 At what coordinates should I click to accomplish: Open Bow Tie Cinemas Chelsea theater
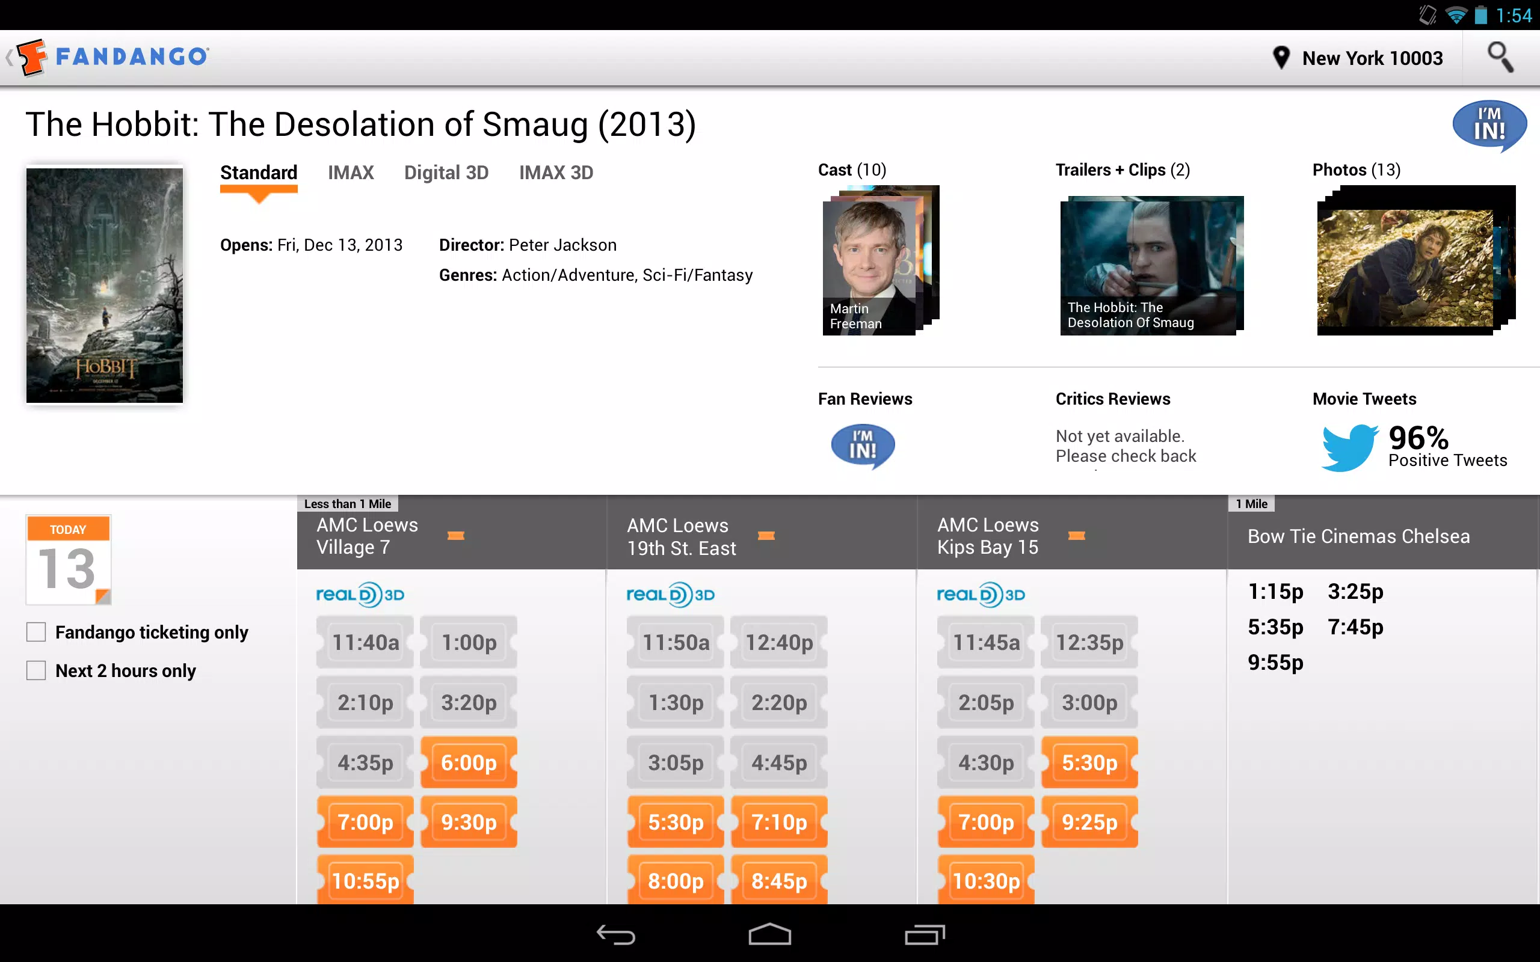point(1358,536)
